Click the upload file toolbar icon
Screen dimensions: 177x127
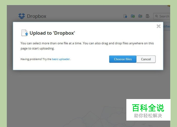[x=125, y=16]
